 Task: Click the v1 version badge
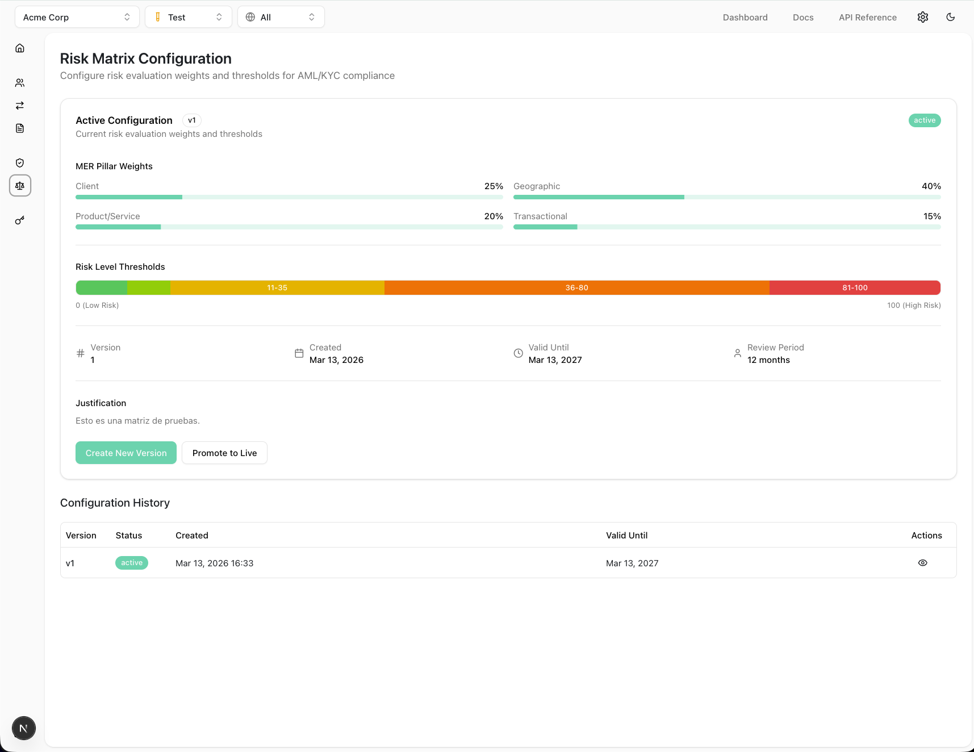point(192,120)
